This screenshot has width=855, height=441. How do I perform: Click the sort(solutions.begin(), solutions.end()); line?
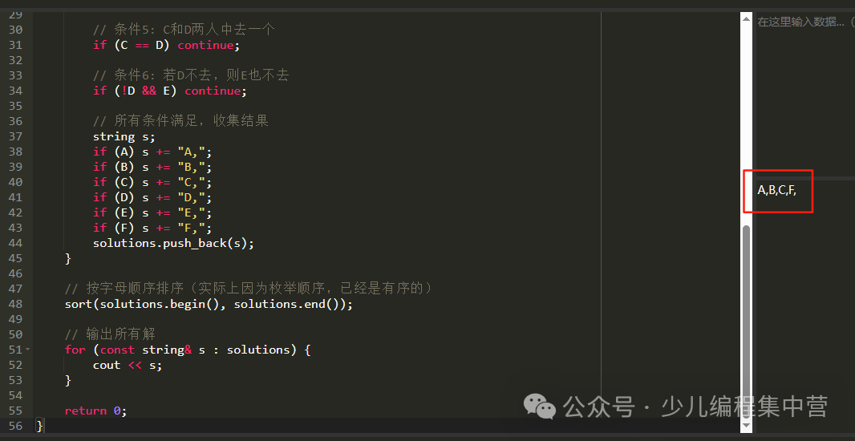tap(209, 304)
